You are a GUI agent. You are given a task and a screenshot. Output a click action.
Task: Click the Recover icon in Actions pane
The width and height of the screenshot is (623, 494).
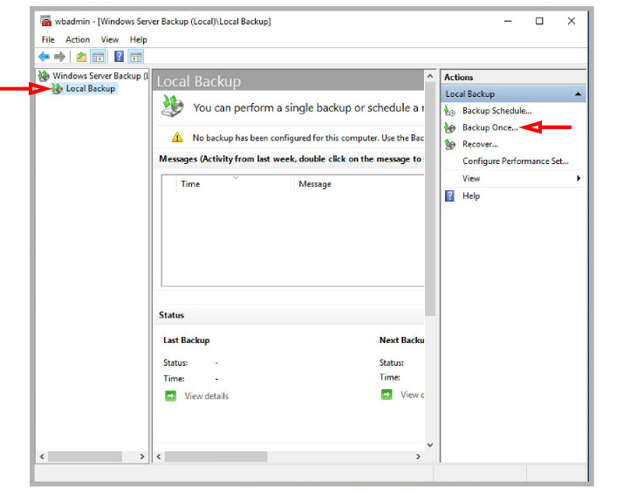(449, 144)
